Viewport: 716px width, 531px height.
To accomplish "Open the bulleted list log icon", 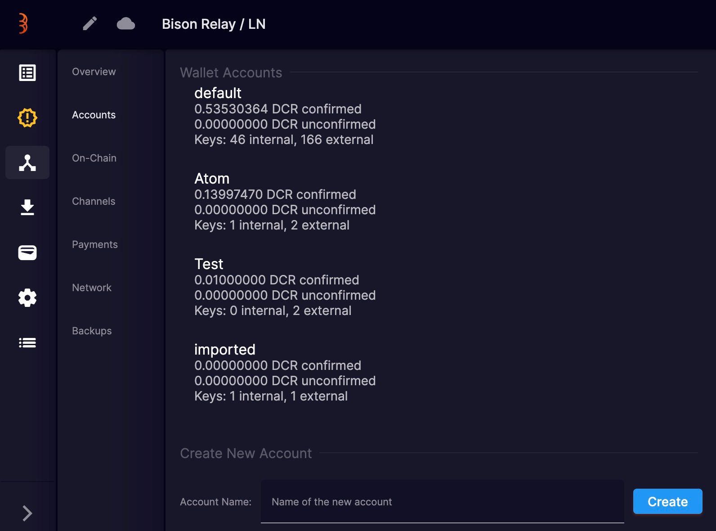I will point(27,342).
